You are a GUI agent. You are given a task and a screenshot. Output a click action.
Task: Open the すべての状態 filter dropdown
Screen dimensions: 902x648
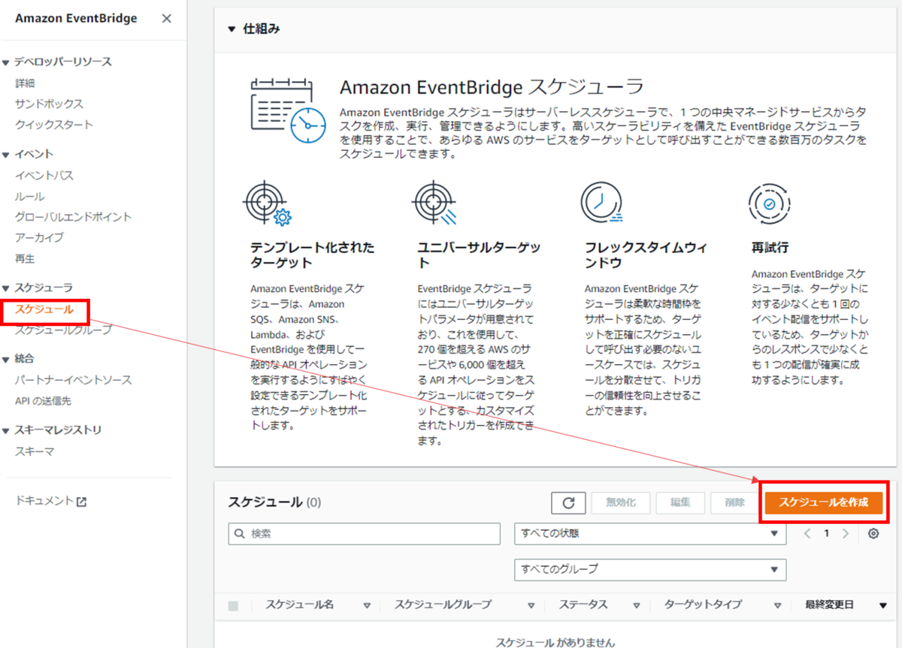649,533
